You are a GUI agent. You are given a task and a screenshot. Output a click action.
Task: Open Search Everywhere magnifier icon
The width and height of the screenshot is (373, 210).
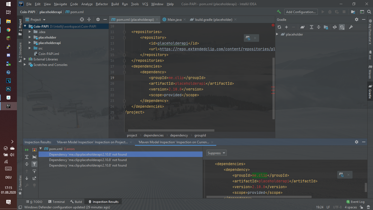[369, 12]
